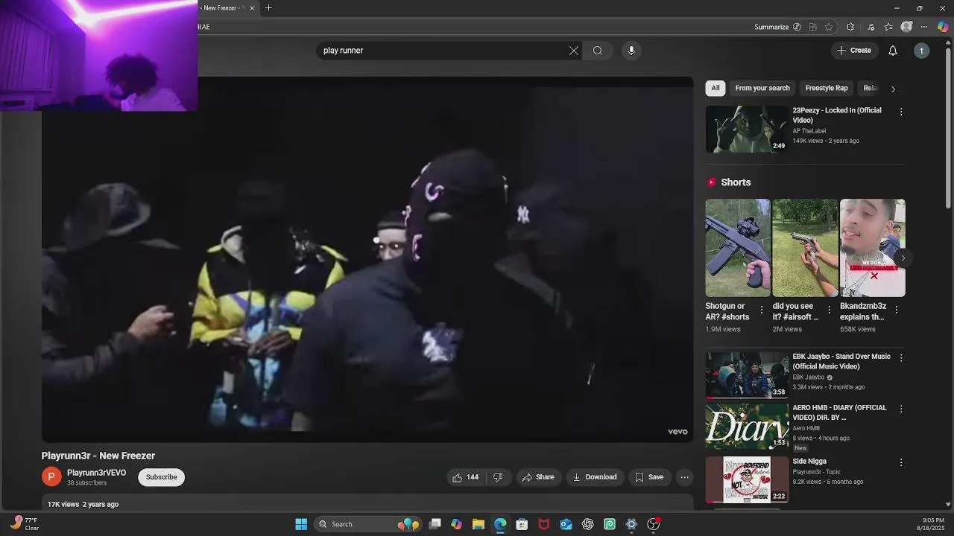954x536 pixels.
Task: Open EBK Jaaybo Stand Over Music thumbnail
Action: (x=747, y=375)
